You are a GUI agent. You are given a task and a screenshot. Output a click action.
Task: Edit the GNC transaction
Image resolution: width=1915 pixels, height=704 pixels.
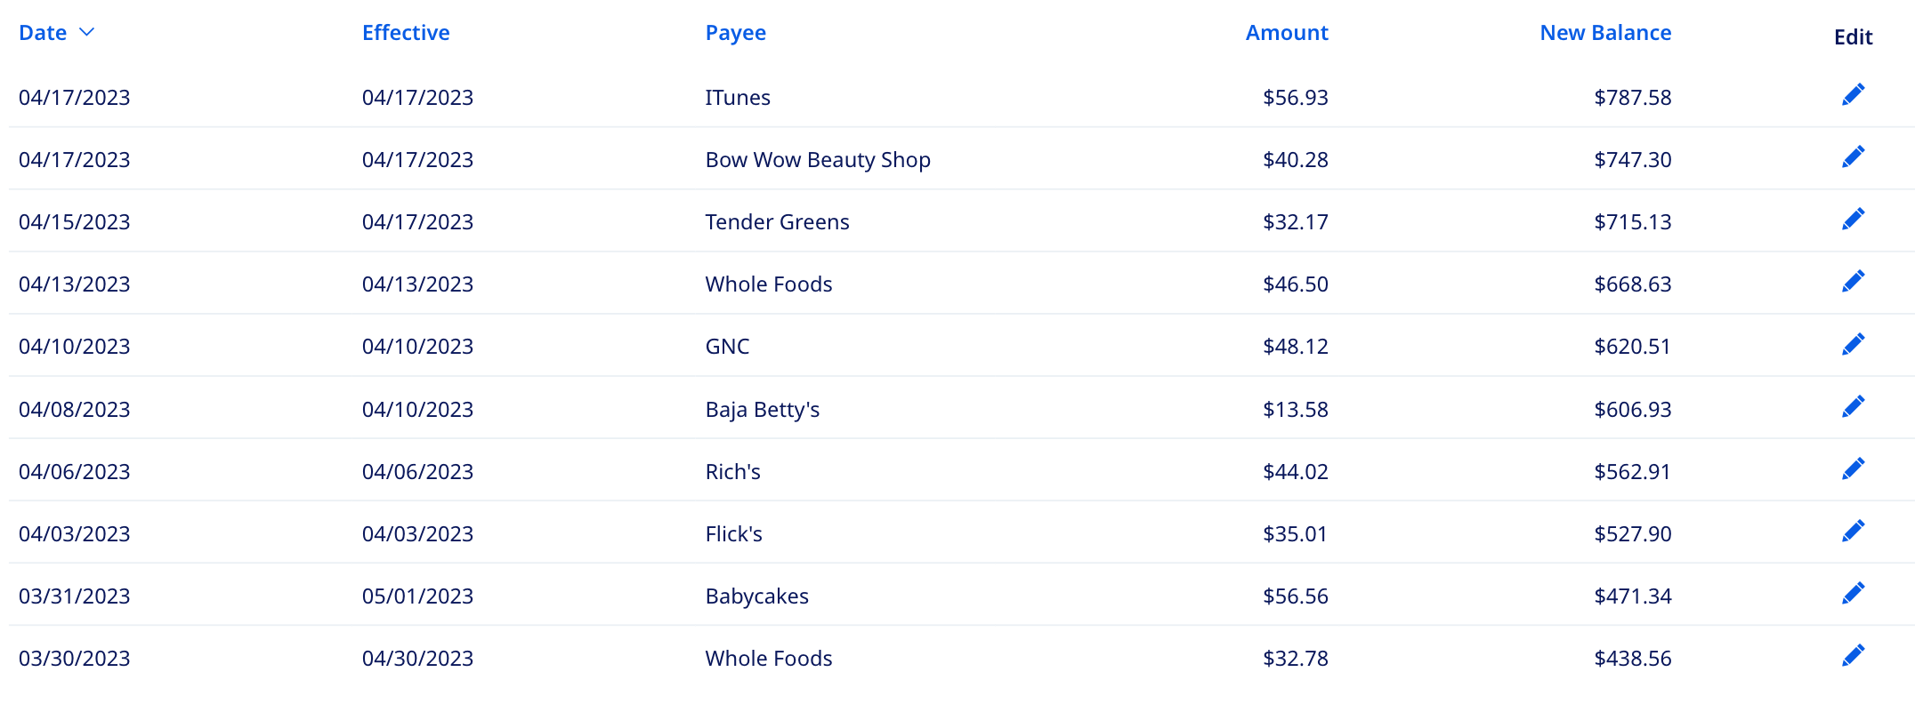1852,343
